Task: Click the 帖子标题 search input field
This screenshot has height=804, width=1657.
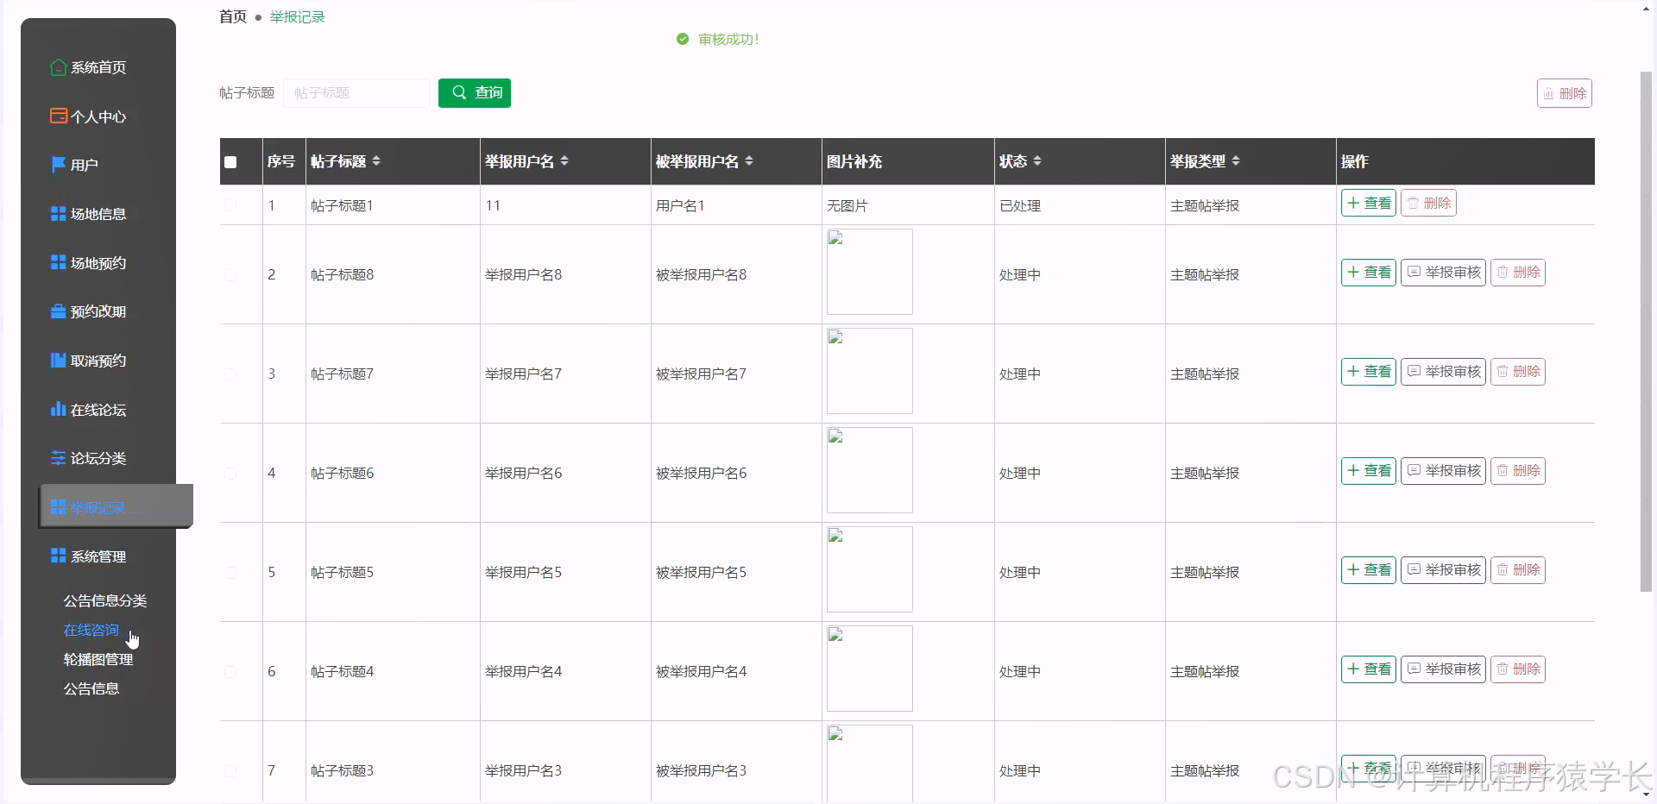Action: 356,92
